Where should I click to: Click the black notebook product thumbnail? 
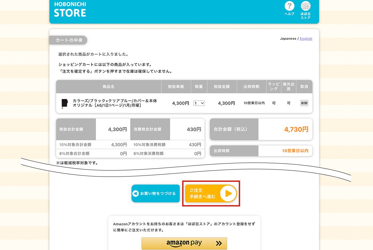tap(64, 103)
